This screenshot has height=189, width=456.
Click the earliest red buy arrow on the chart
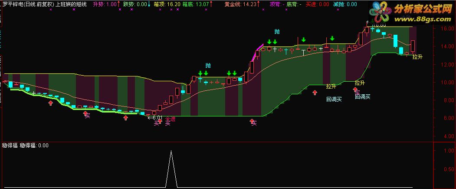[x=51, y=103]
